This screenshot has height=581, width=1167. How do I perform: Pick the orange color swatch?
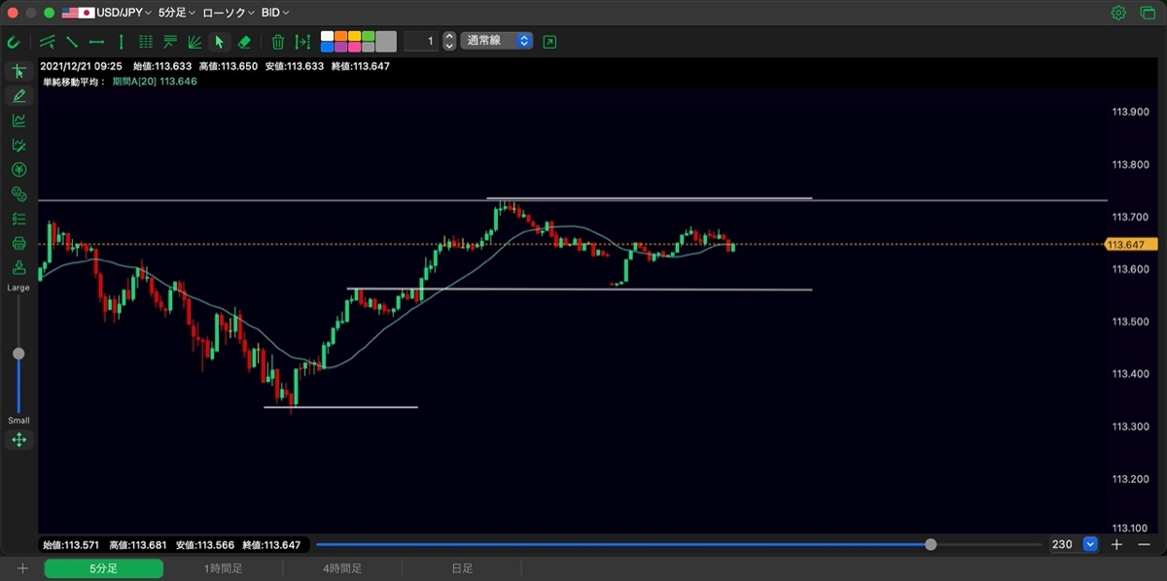[x=341, y=36]
